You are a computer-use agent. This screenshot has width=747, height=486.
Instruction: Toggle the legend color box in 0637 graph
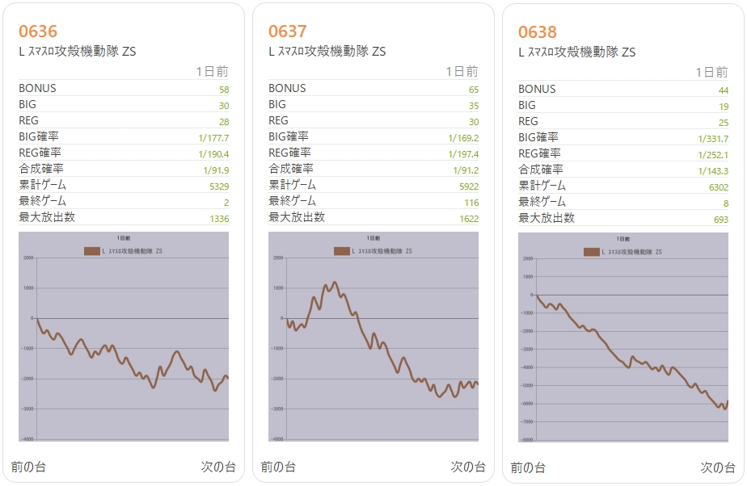click(341, 251)
